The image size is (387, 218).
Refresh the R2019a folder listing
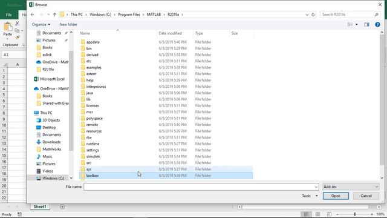[x=313, y=15]
